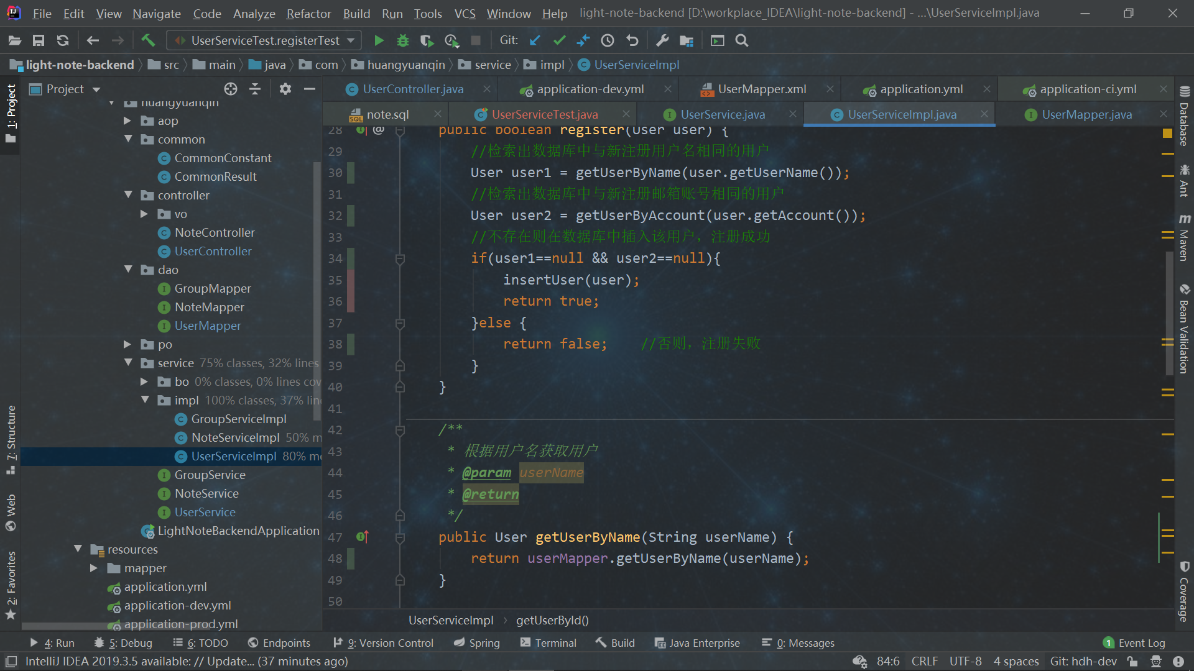Click the UTF-8 encoding selector
Image resolution: width=1194 pixels, height=671 pixels.
965,662
